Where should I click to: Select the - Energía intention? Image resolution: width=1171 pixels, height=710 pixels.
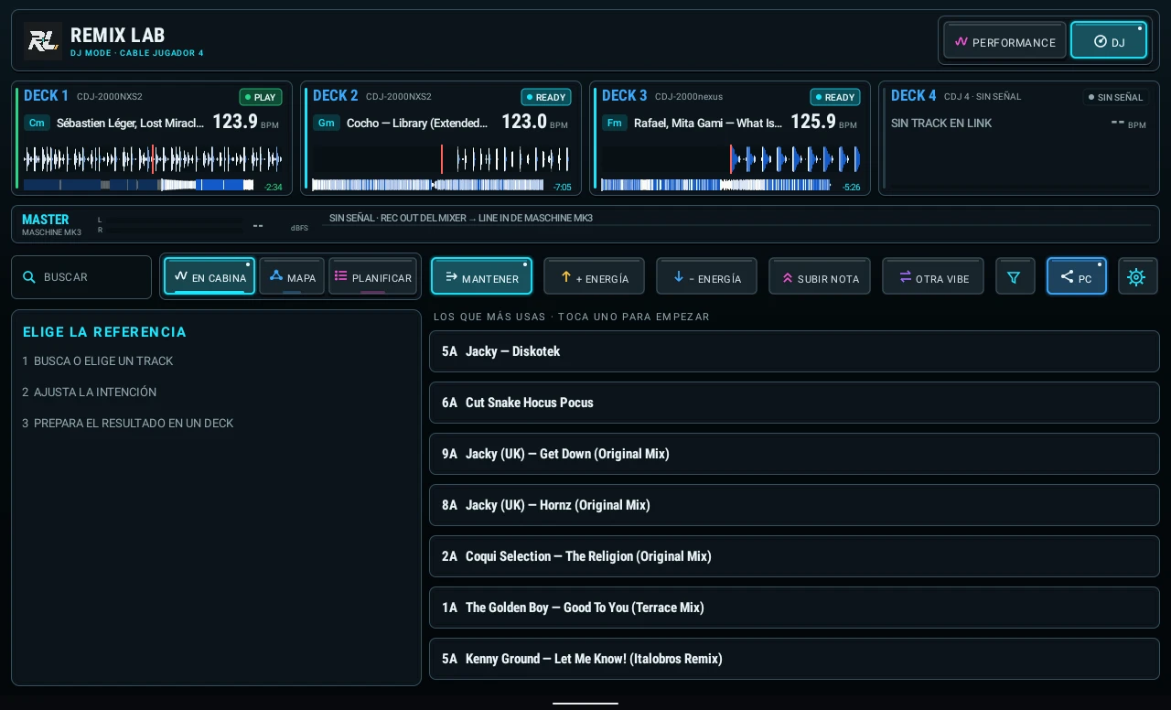[706, 276]
